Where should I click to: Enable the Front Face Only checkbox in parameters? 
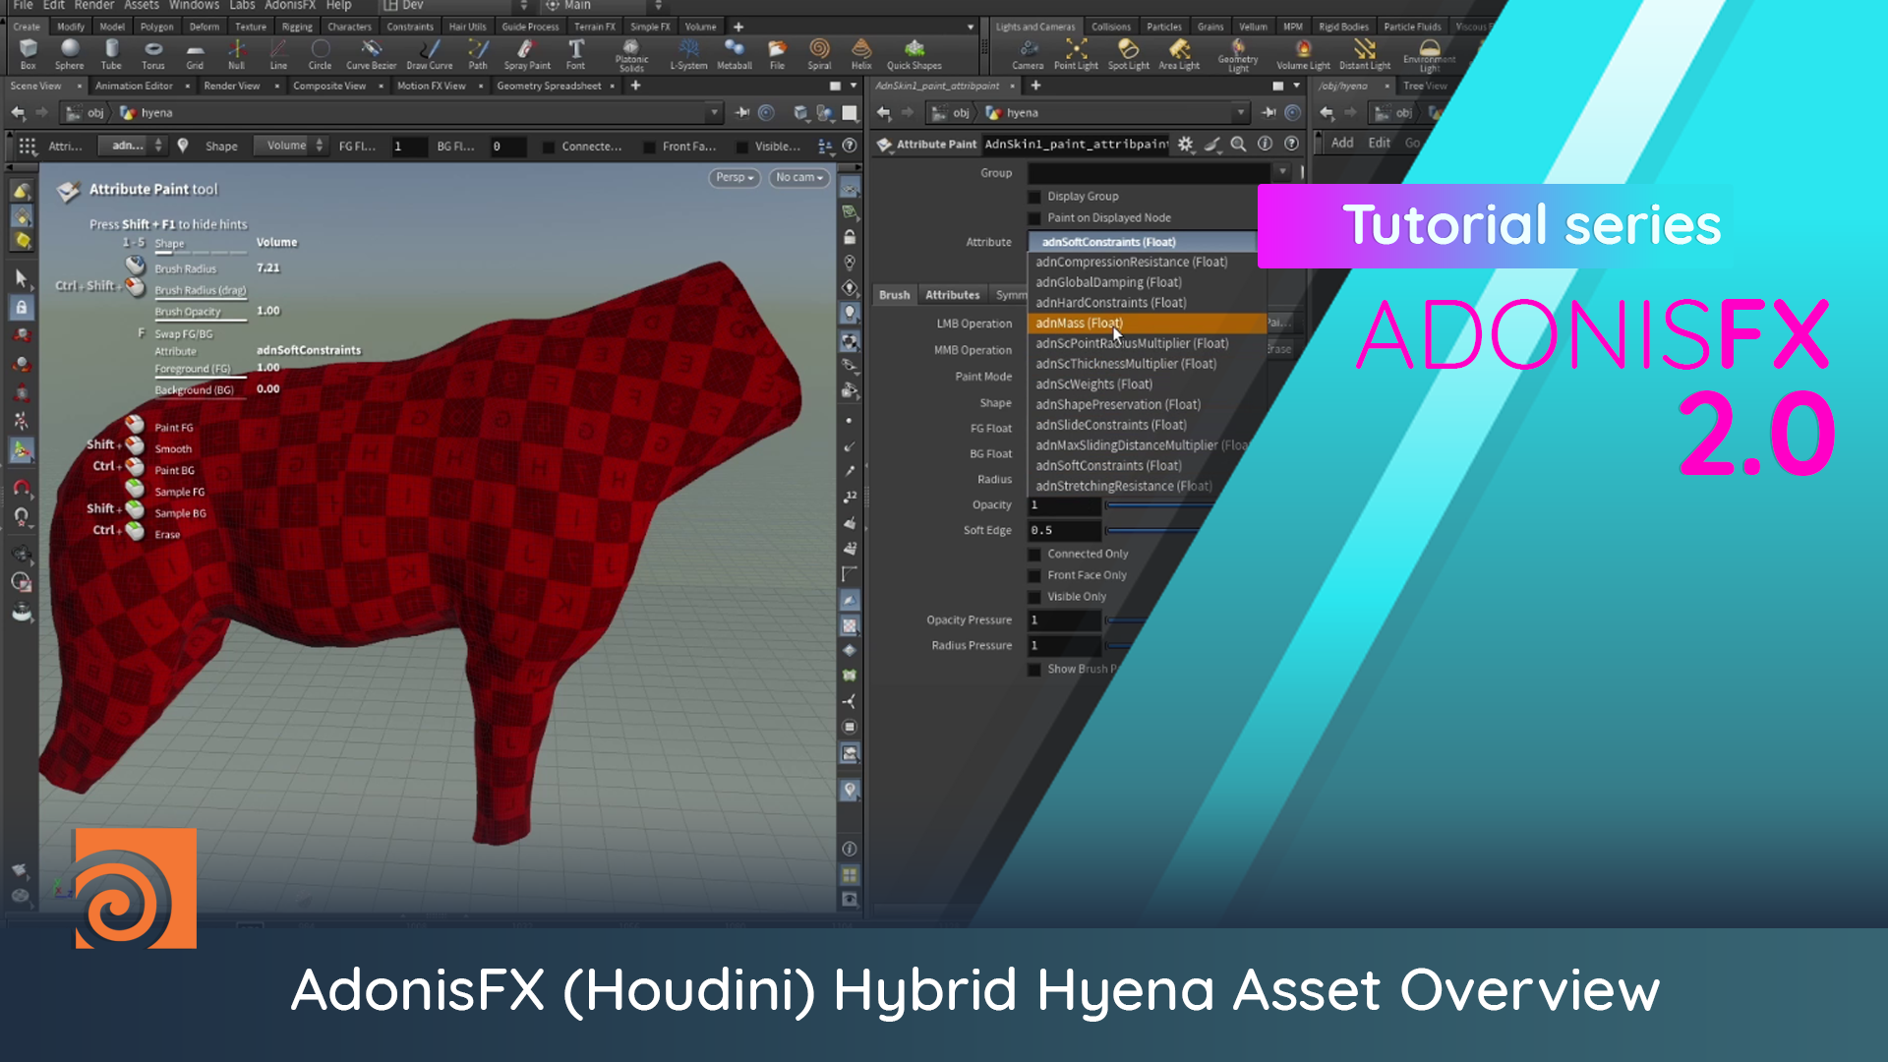click(1034, 576)
